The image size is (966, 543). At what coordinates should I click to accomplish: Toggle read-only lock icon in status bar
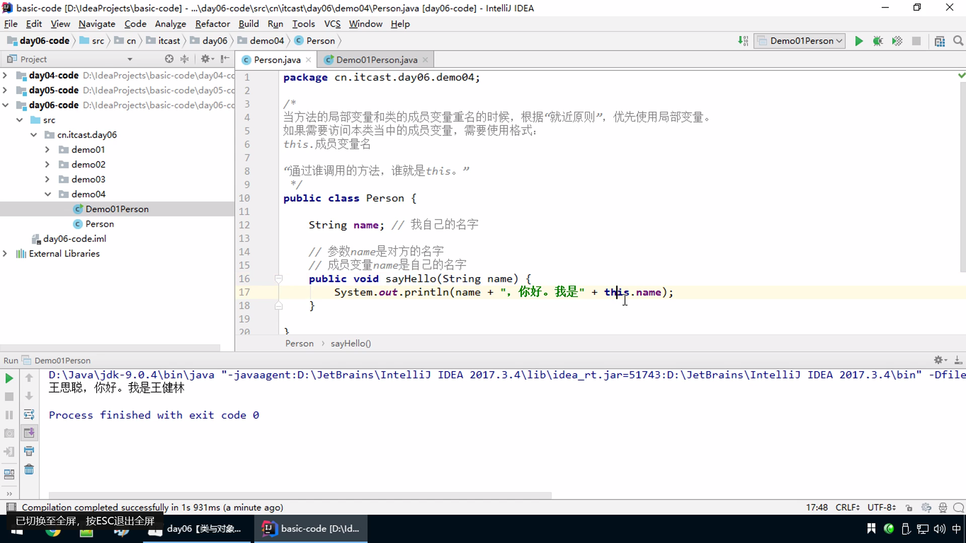909,508
